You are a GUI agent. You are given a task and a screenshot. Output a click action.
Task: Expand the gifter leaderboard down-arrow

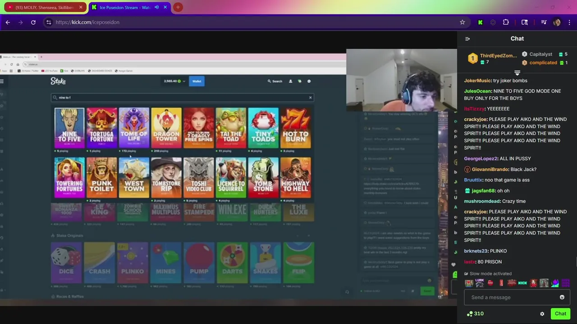517,73
